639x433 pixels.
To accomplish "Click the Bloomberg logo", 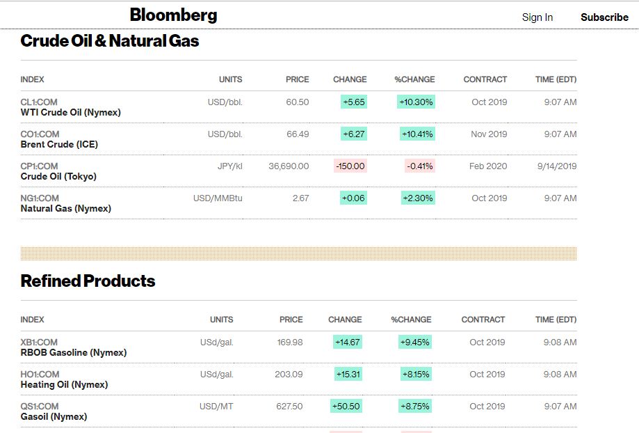I will pos(173,15).
